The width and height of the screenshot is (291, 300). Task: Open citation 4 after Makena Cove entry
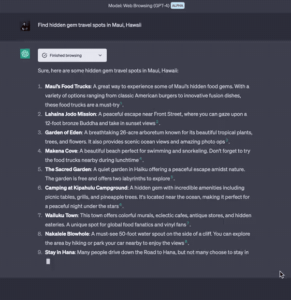[141, 159]
